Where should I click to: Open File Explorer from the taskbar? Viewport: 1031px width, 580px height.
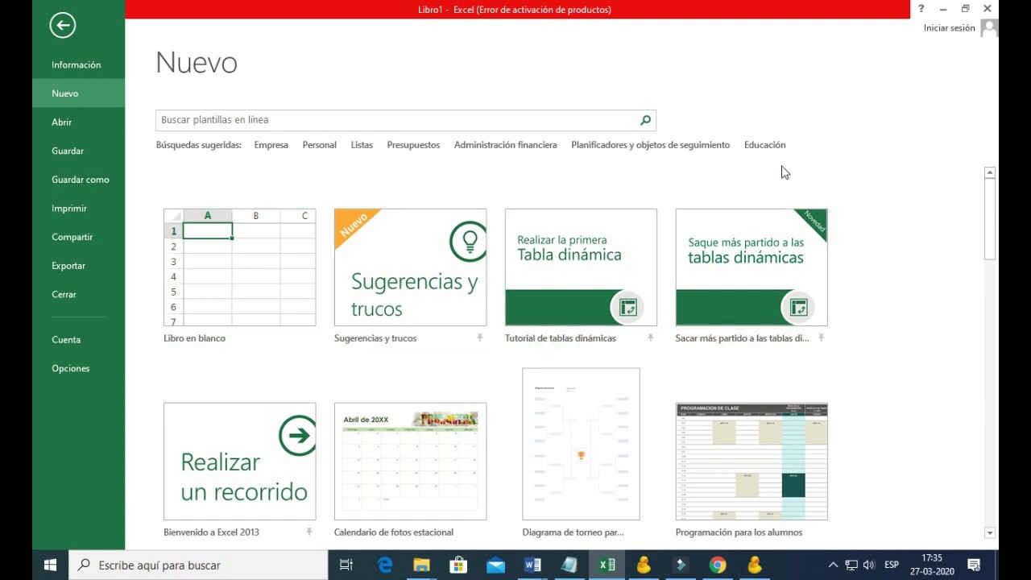421,565
